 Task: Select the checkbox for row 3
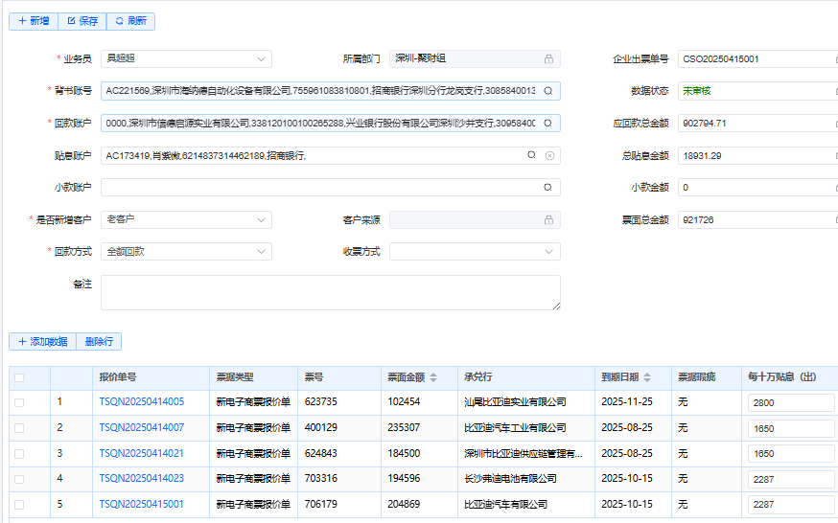coord(19,453)
